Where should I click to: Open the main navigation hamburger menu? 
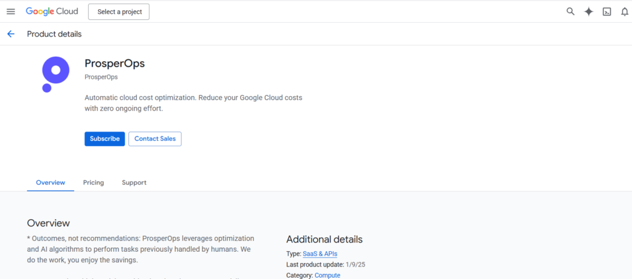pyautogui.click(x=10, y=12)
